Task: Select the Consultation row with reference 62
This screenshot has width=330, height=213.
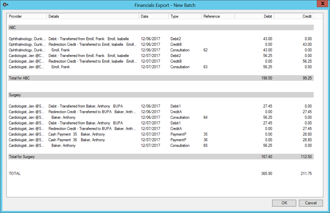Action: coord(160,50)
